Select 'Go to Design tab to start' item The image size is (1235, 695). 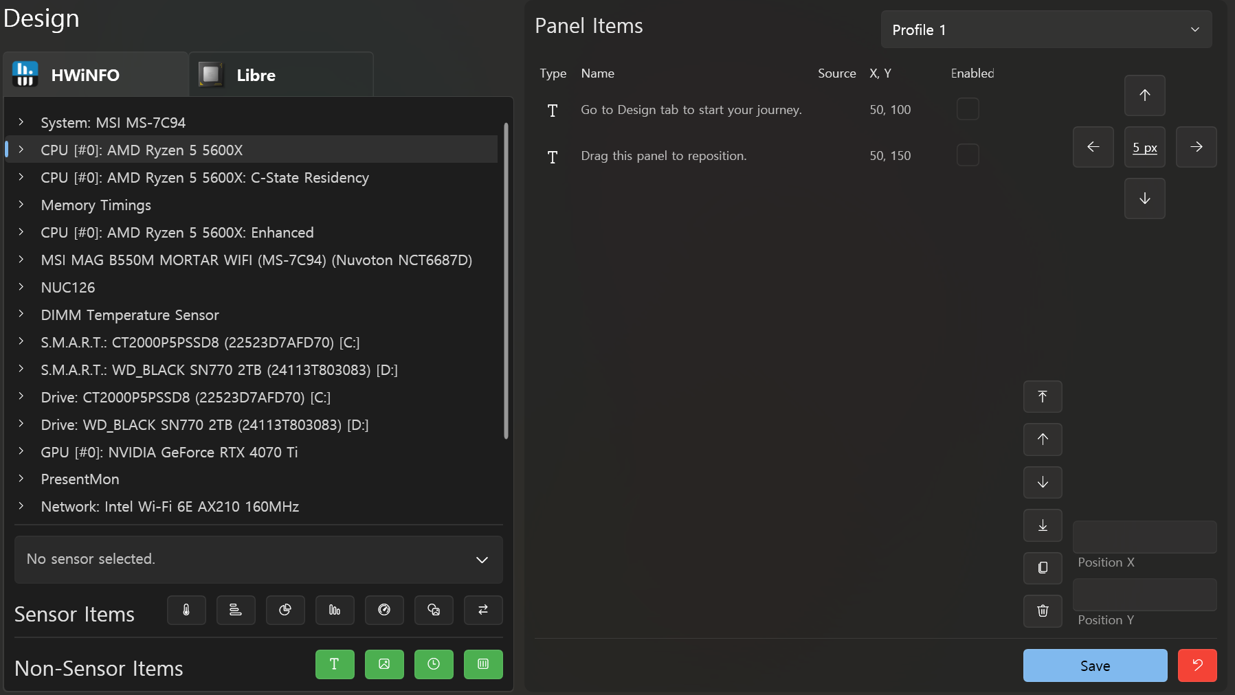pyautogui.click(x=691, y=109)
